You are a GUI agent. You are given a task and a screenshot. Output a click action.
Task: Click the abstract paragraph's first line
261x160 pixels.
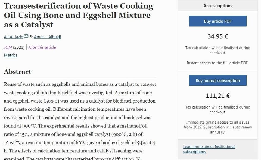(x=80, y=84)
